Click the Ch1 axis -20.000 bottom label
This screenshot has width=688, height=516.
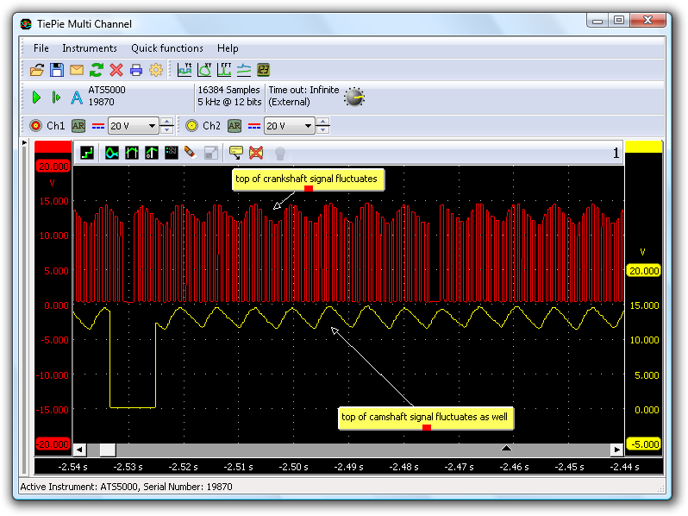(53, 444)
